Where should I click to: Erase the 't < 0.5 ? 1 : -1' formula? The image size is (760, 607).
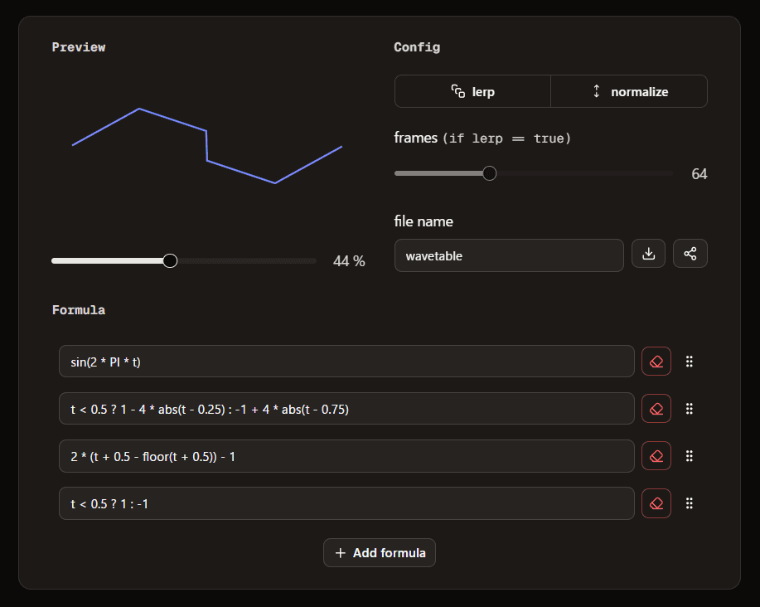pos(656,503)
